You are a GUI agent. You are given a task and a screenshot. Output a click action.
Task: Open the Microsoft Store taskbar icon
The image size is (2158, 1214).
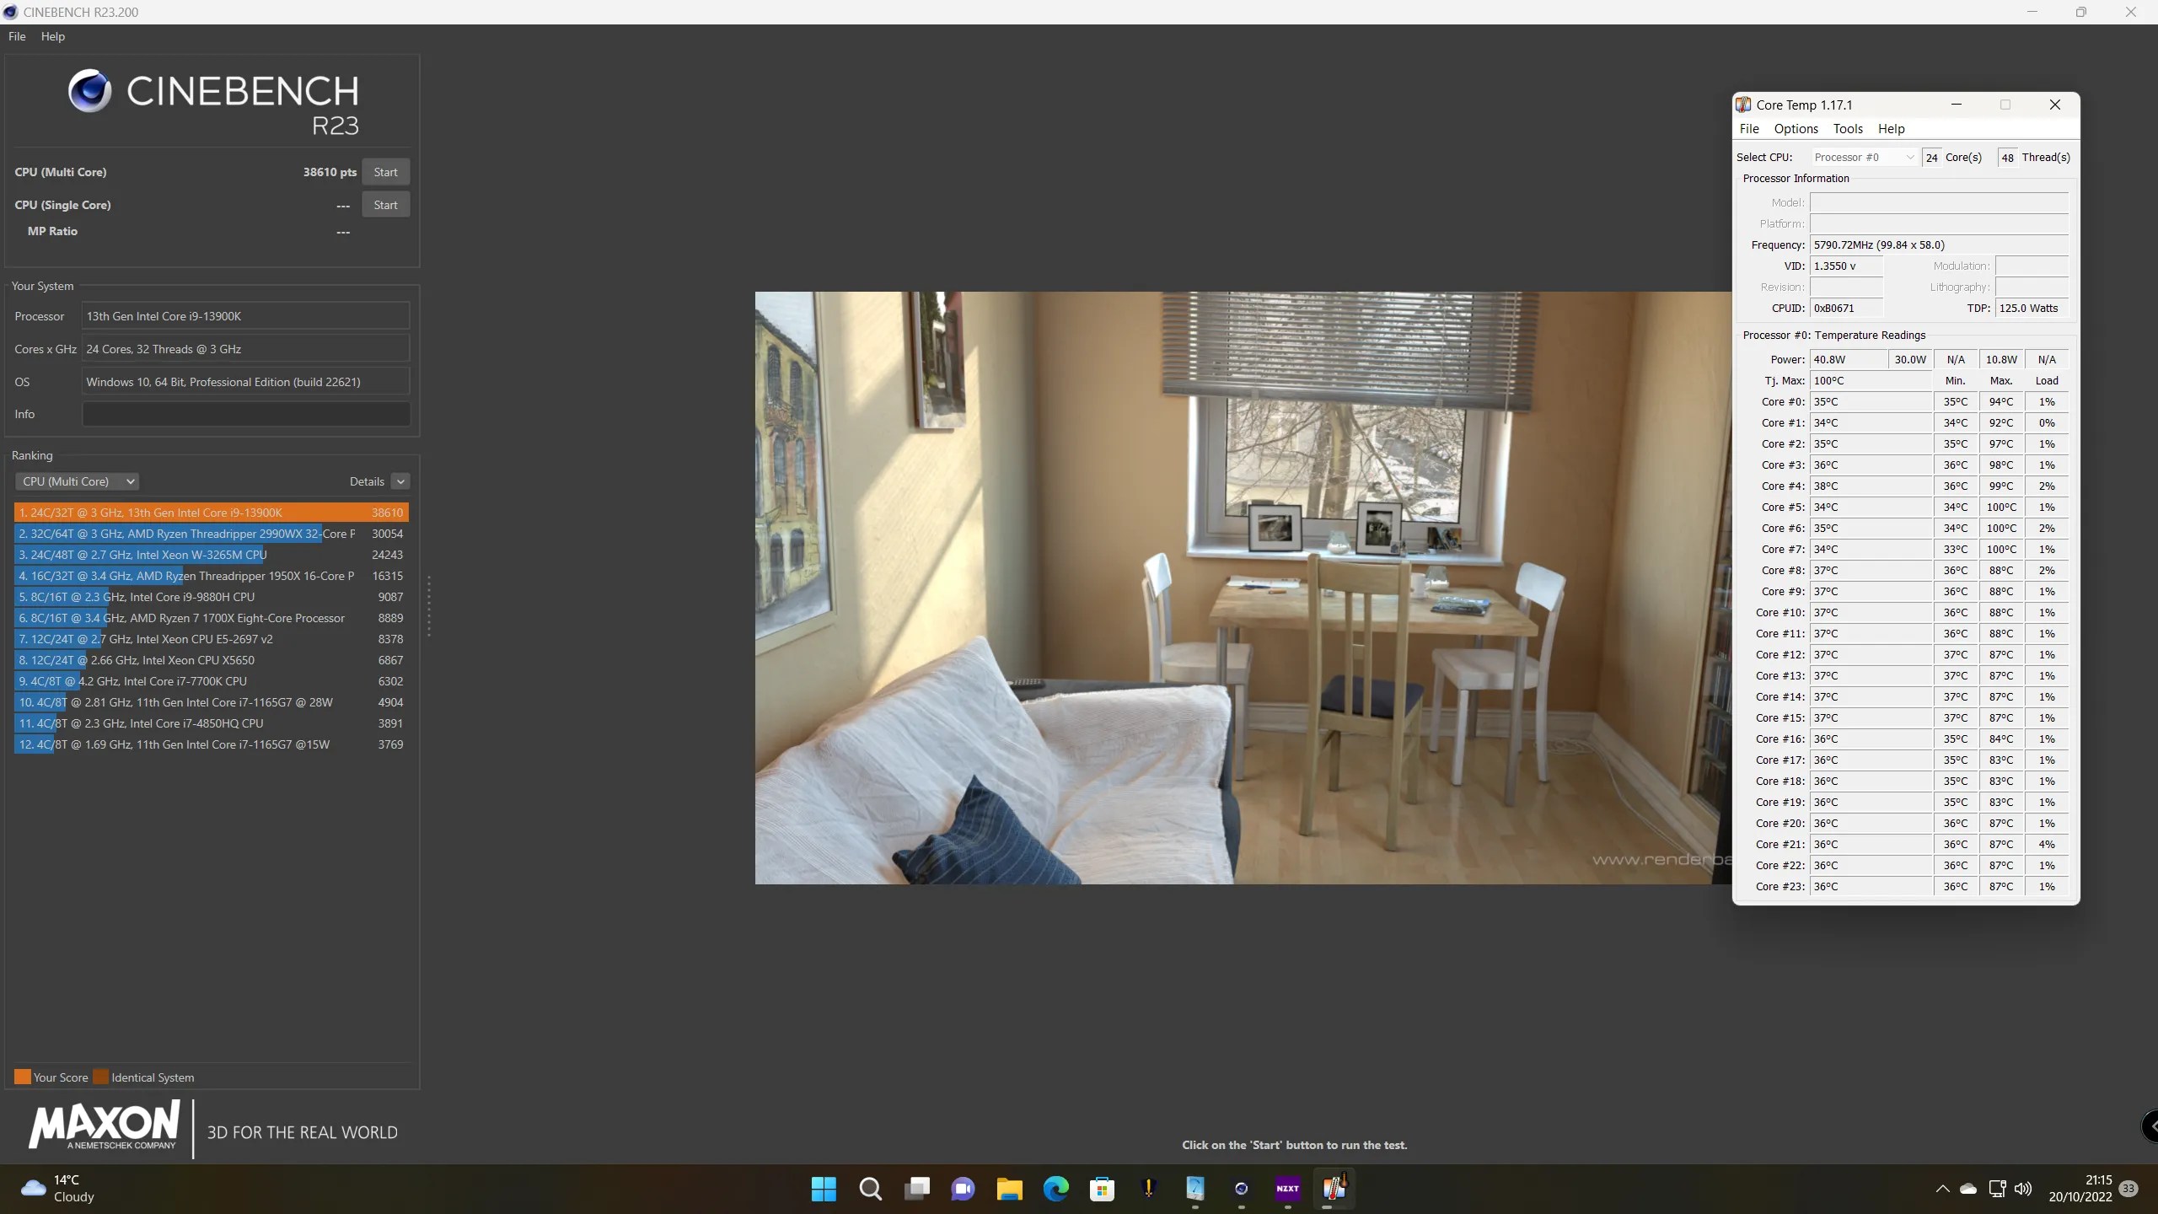pos(1102,1189)
